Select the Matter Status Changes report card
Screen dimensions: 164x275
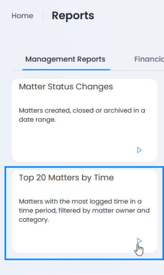pos(84,120)
